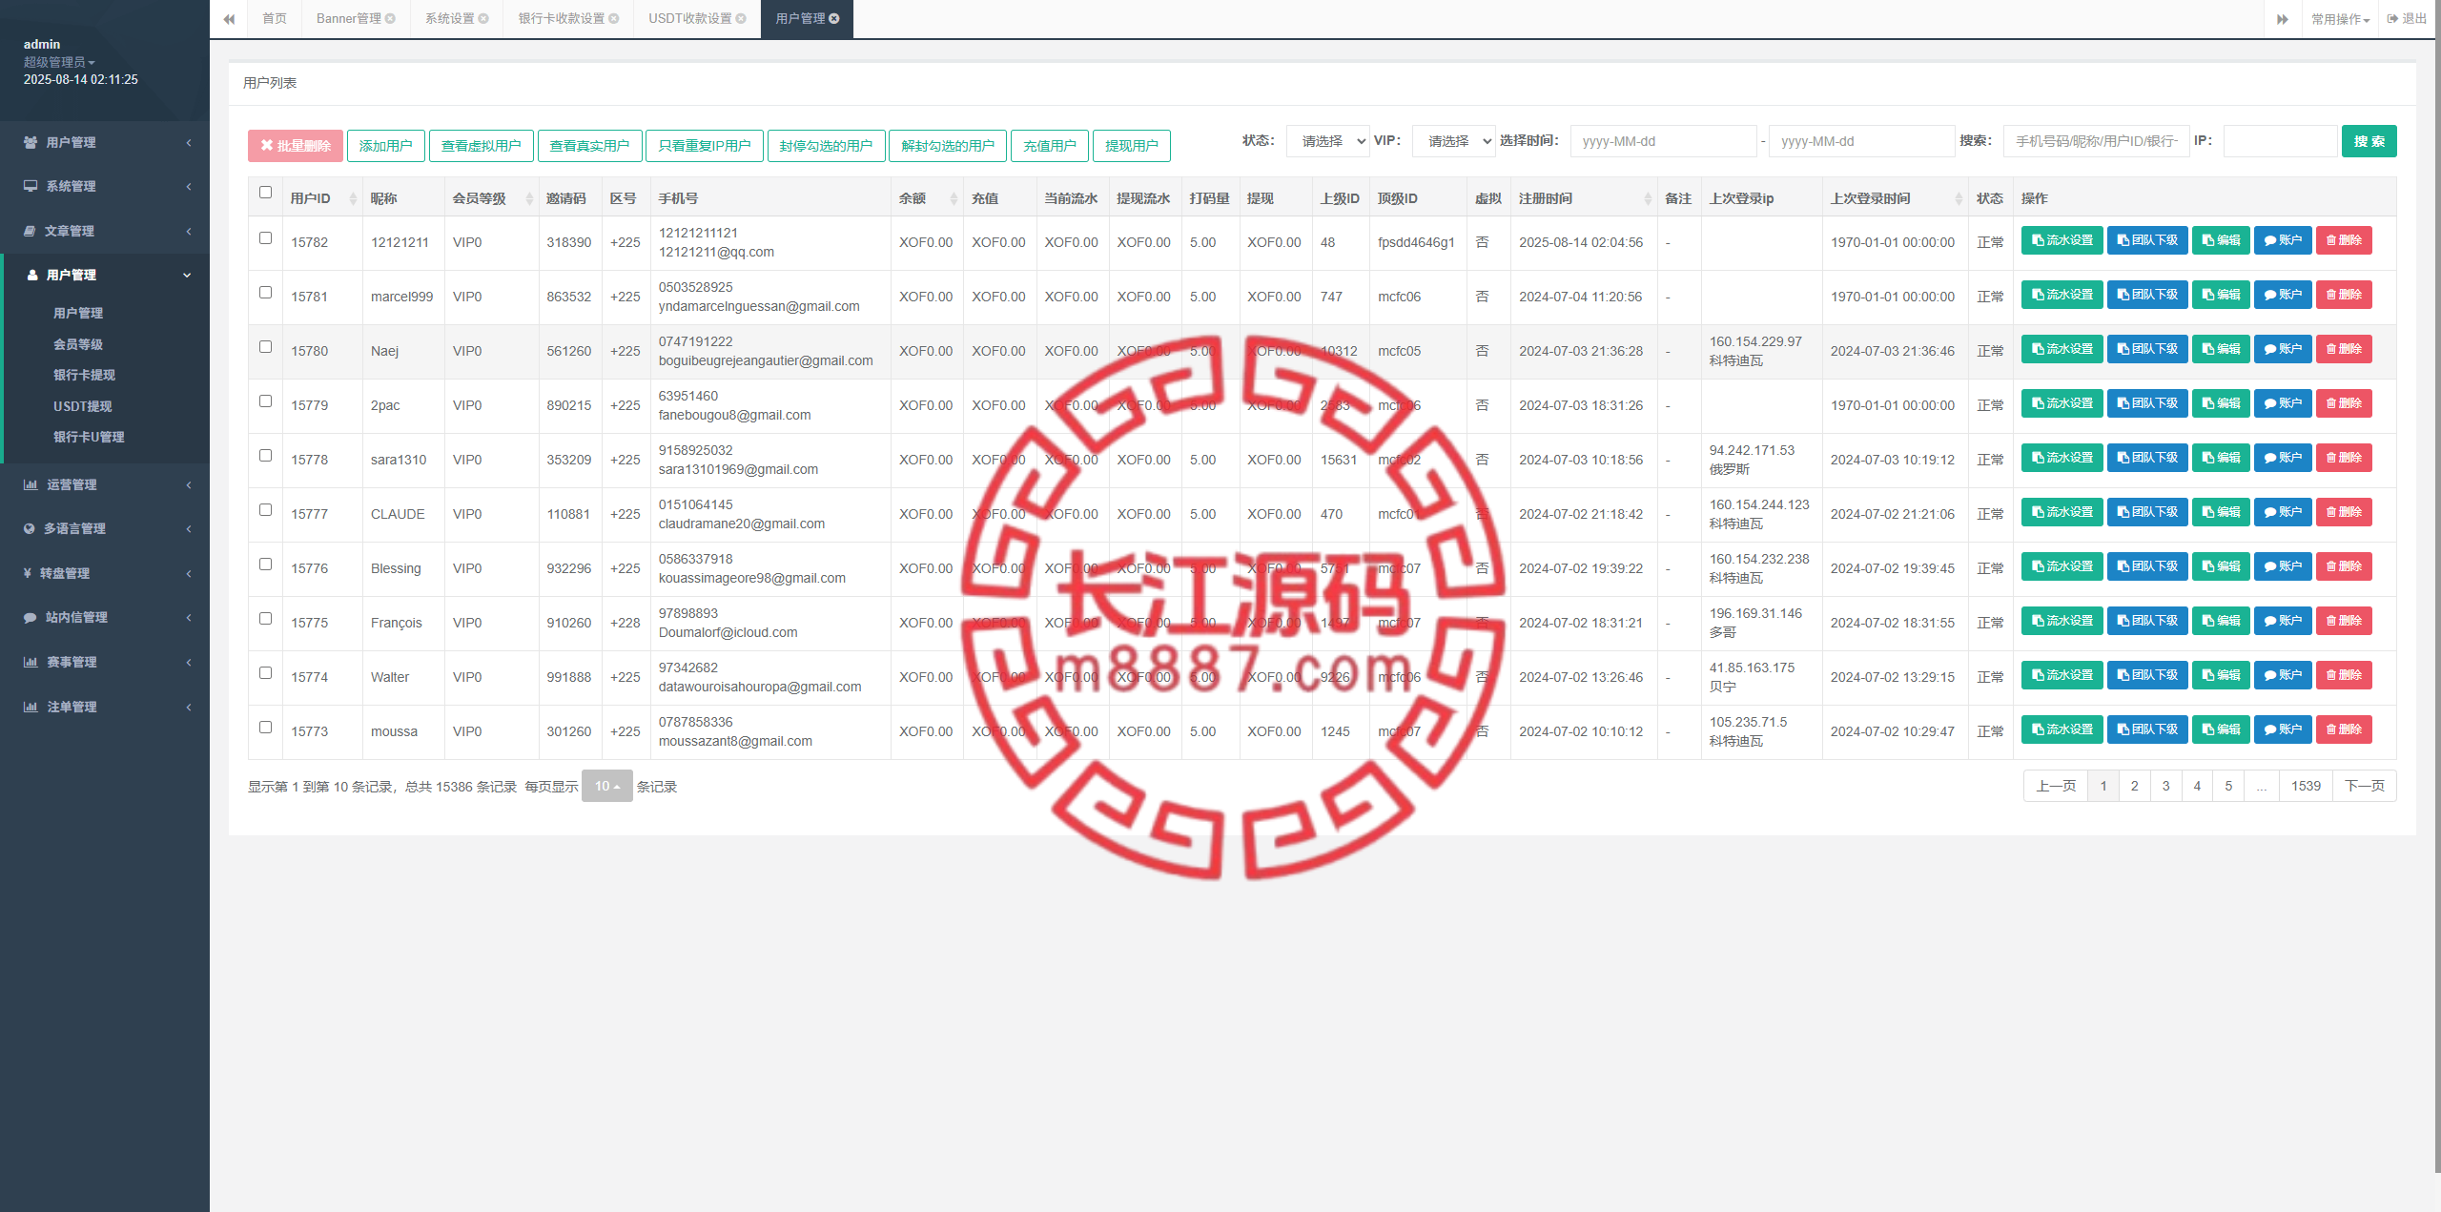Viewport: 2441px width, 1212px height.
Task: Click the group icon beside top 用户管理 sidebar
Action: [31, 142]
